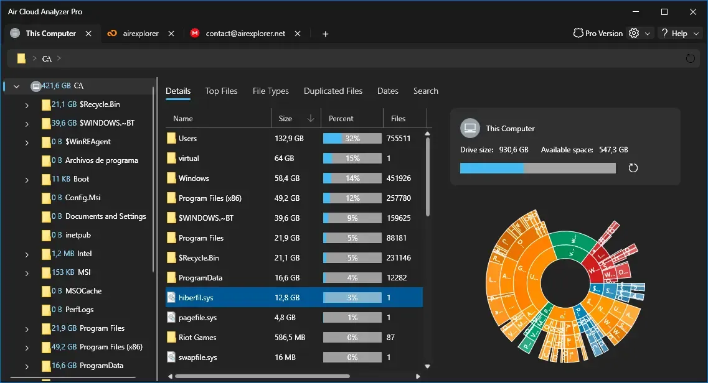Click the address bar refresh icon
Screen dimensions: 708x383
(690, 58)
